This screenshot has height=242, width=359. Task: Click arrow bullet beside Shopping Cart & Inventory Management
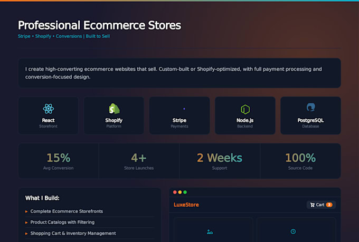(26, 234)
